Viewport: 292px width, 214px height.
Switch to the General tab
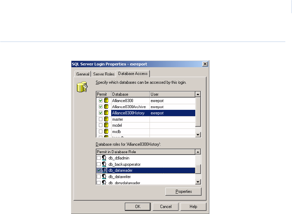[83, 74]
